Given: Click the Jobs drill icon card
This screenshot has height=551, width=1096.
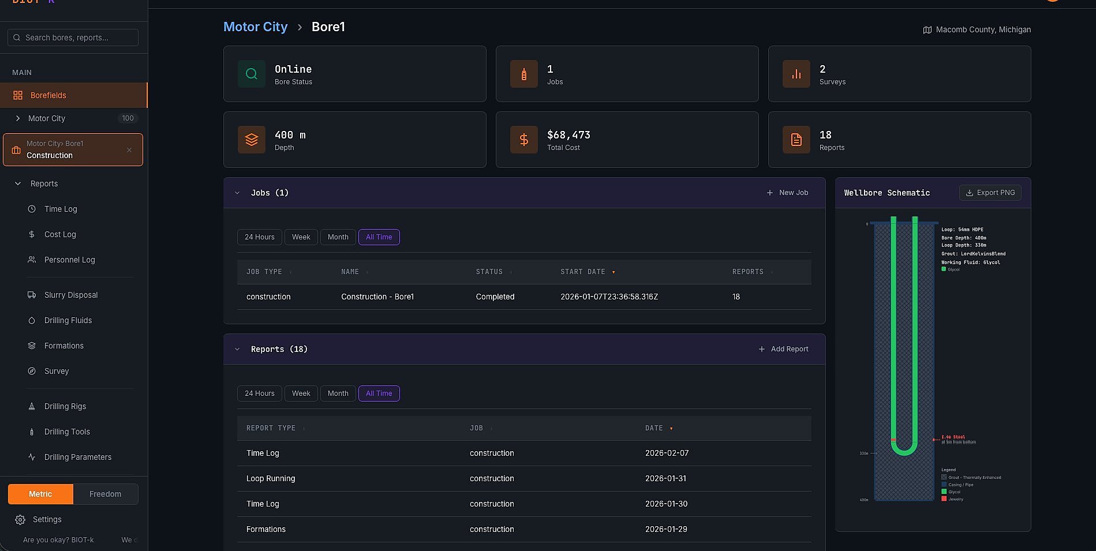Looking at the screenshot, I should 523,74.
